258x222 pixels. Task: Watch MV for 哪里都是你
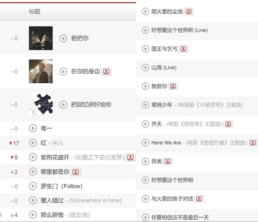click(x=76, y=172)
